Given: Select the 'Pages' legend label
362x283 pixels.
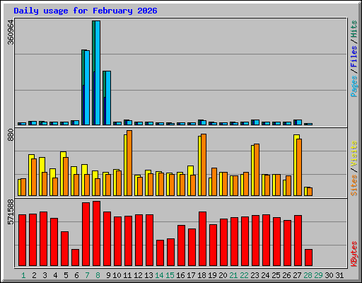Looking at the screenshot, I should (x=354, y=86).
